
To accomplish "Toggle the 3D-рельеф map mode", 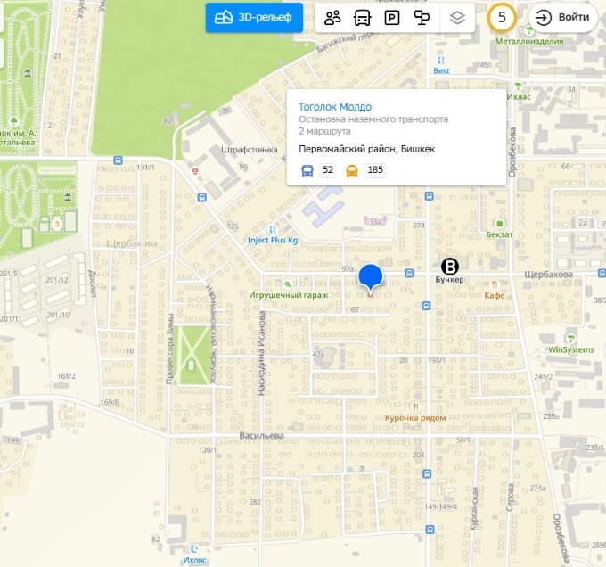I will (254, 17).
